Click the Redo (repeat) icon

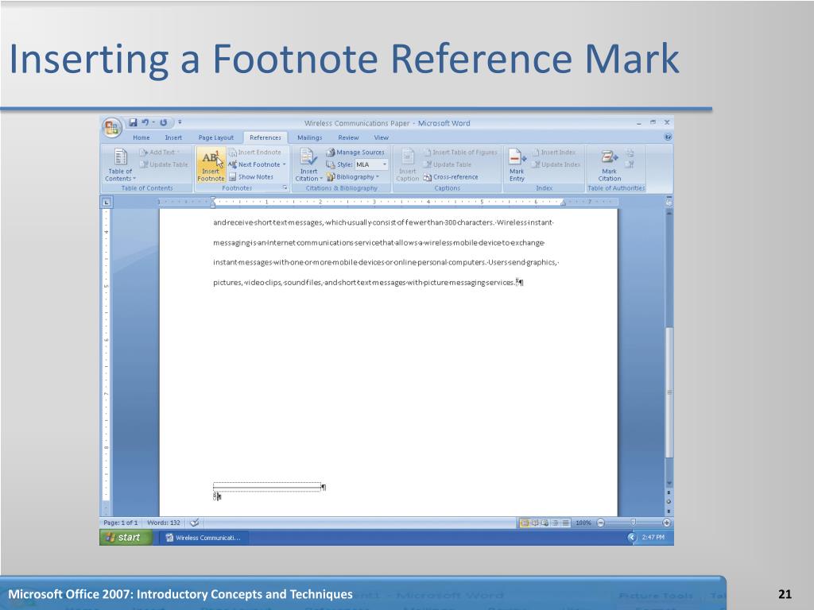pos(163,122)
